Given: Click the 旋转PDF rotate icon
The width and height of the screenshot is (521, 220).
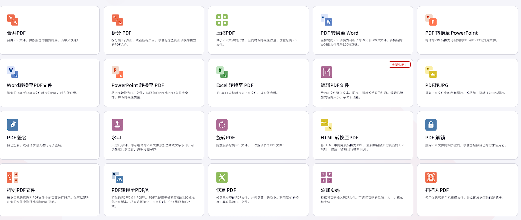Looking at the screenshot, I should click(x=222, y=125).
